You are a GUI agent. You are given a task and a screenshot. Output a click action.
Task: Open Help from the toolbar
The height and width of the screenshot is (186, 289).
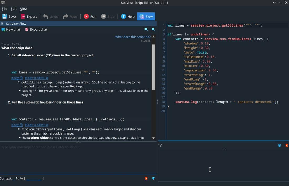pos(128,16)
